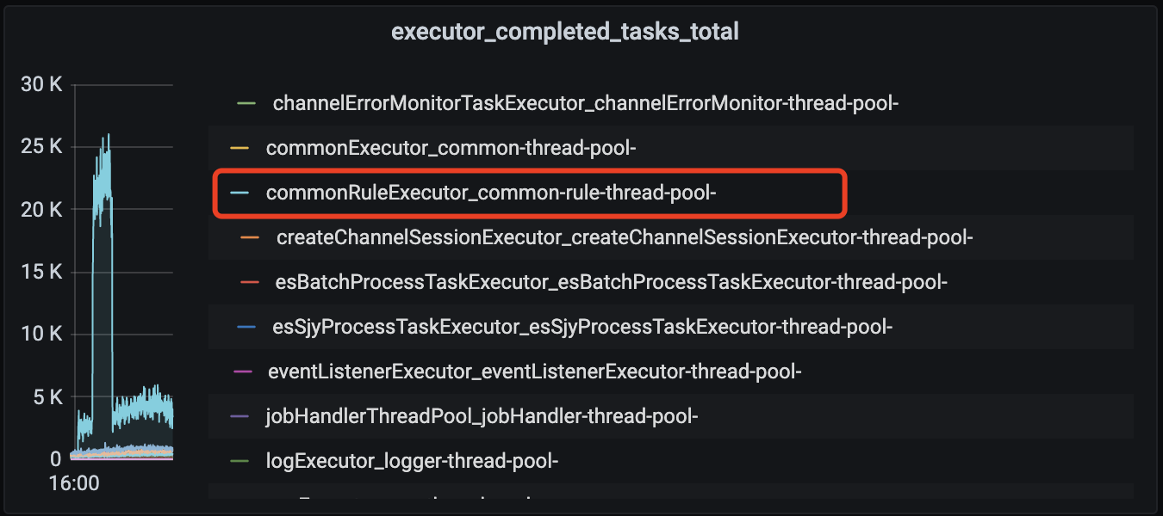Viewport: 1163px width, 516px height.
Task: Toggle commonExecutor_common-thread-pool- series visibility
Action: [x=451, y=149]
